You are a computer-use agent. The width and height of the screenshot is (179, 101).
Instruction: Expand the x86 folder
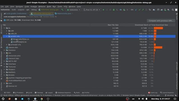tap(6, 31)
